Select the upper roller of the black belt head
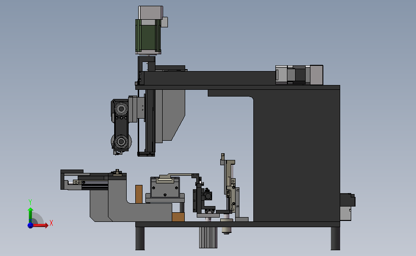This screenshot has width=416, height=256. coord(121,109)
